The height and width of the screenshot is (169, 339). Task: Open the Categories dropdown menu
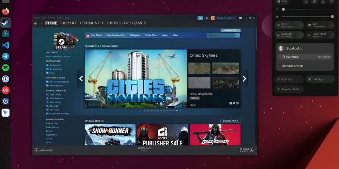click(x=135, y=35)
